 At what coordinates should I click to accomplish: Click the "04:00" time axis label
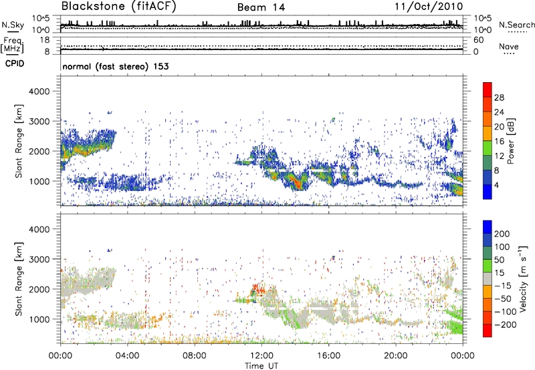click(x=127, y=356)
